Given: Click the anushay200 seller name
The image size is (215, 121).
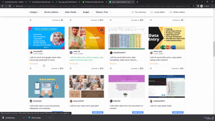Looking at the screenshot, I should (38, 51).
